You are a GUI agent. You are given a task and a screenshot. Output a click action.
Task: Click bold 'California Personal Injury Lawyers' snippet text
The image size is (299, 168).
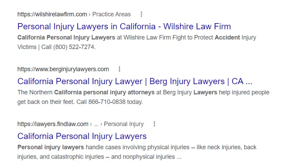point(66,37)
